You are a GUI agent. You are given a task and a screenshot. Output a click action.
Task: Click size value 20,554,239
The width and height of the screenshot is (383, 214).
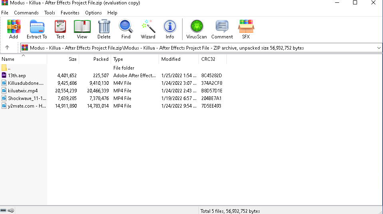pyautogui.click(x=66, y=91)
